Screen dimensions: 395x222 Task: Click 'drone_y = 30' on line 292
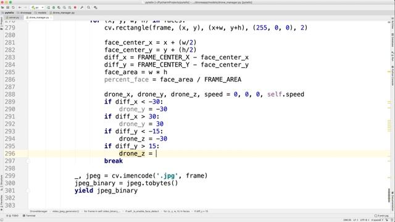[x=141, y=124]
